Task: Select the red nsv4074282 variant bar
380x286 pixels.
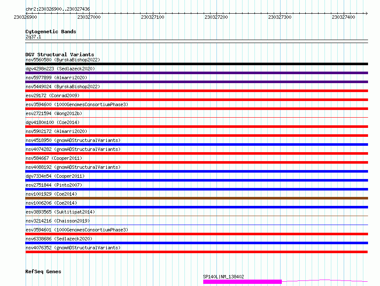Action: coord(196,153)
